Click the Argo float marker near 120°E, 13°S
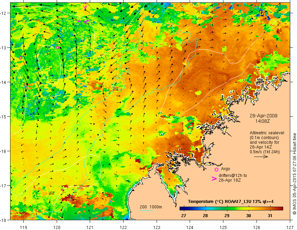 click(x=58, y=47)
